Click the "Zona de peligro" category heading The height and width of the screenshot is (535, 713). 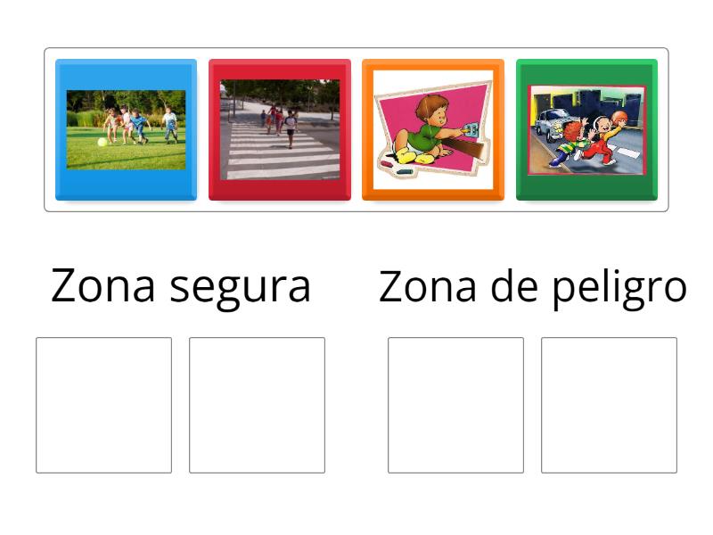535,284
